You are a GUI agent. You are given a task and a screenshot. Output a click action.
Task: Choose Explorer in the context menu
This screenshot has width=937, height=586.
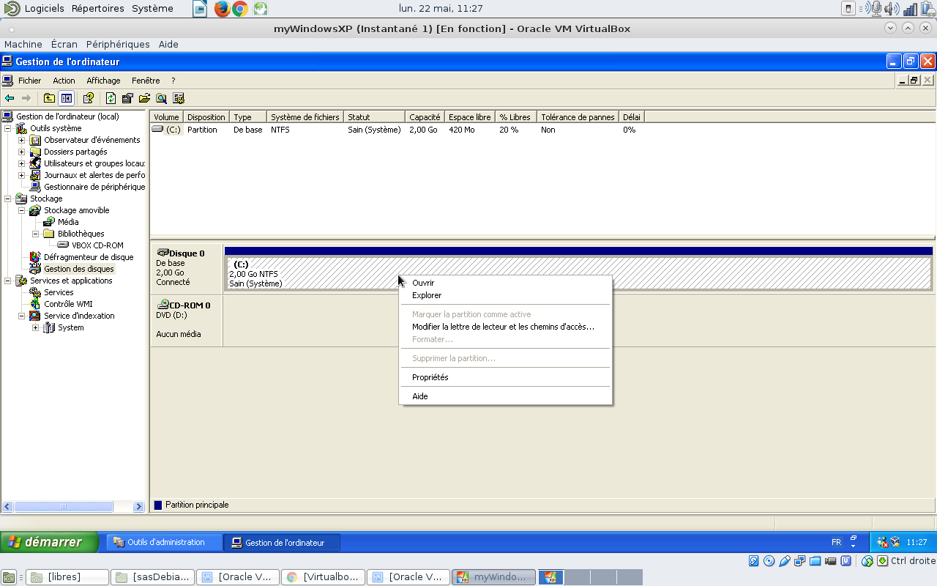(505, 295)
